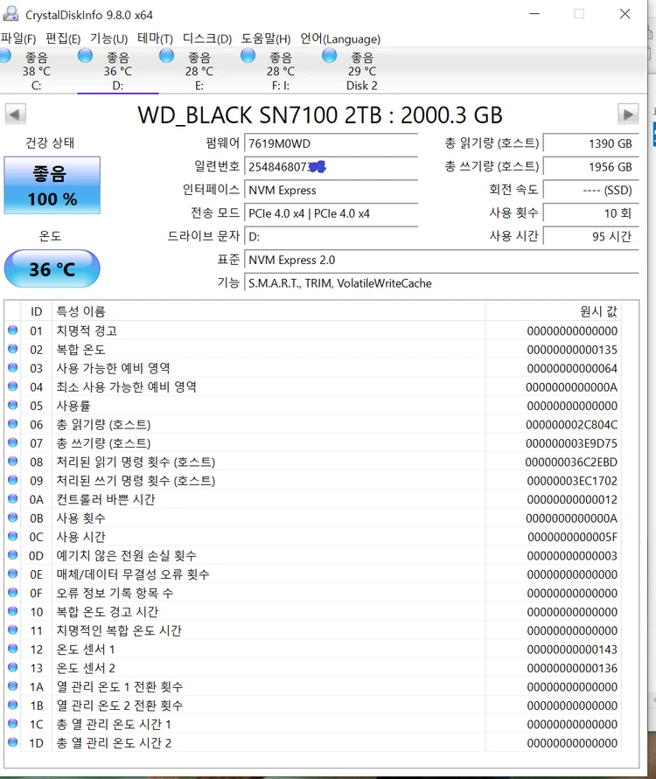Select row 09 처리된 쓰기 명령 횟수
This screenshot has height=779, width=656.
point(313,481)
